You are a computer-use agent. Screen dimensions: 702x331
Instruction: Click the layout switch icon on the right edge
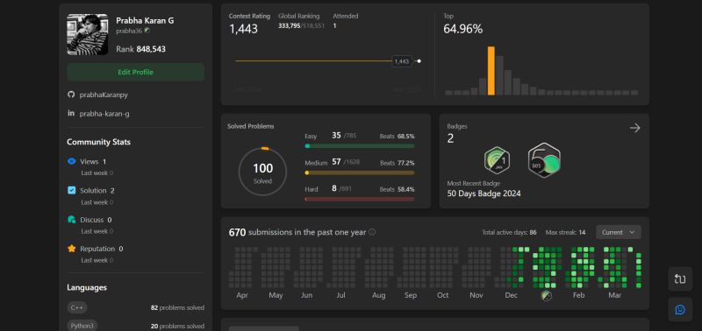[680, 279]
